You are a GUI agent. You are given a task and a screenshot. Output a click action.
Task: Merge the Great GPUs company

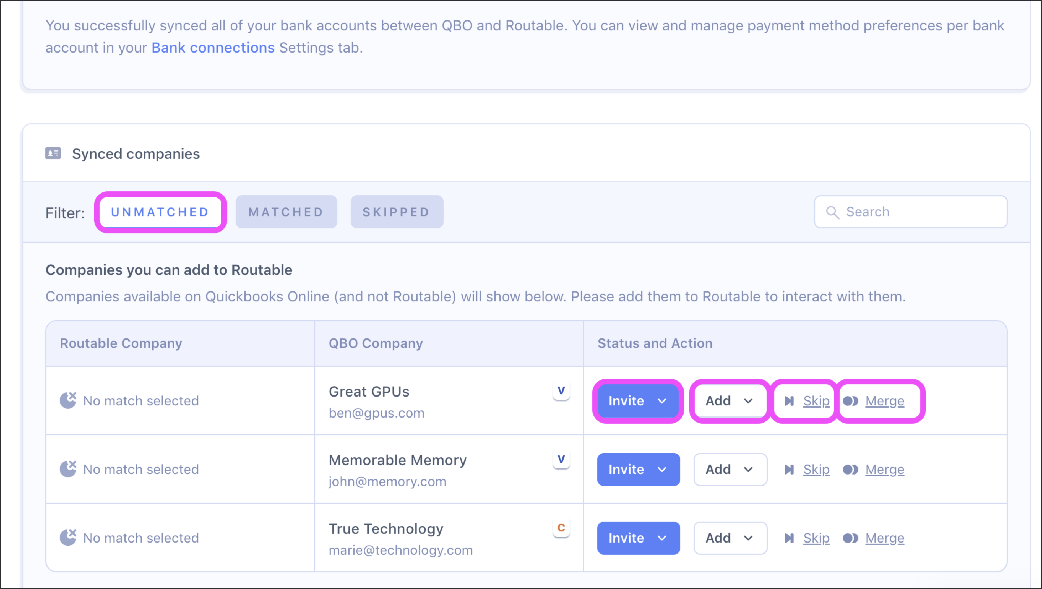pyautogui.click(x=885, y=401)
